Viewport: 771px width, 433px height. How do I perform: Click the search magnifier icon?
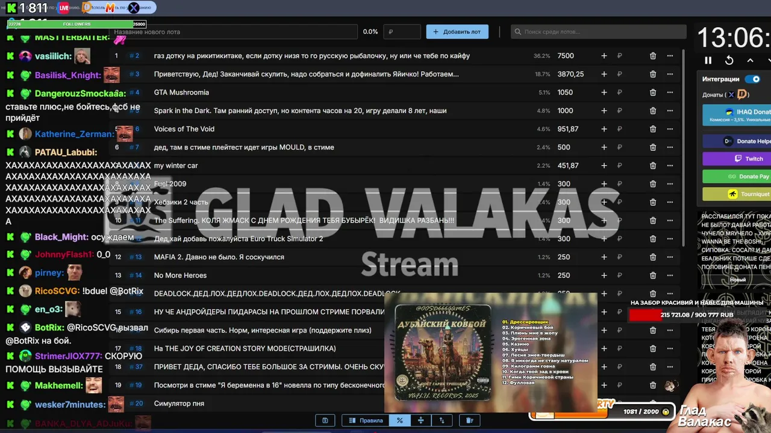pyautogui.click(x=517, y=32)
